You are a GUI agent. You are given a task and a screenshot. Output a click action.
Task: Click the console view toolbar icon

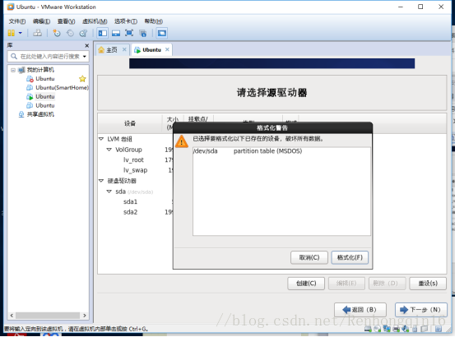(161, 33)
